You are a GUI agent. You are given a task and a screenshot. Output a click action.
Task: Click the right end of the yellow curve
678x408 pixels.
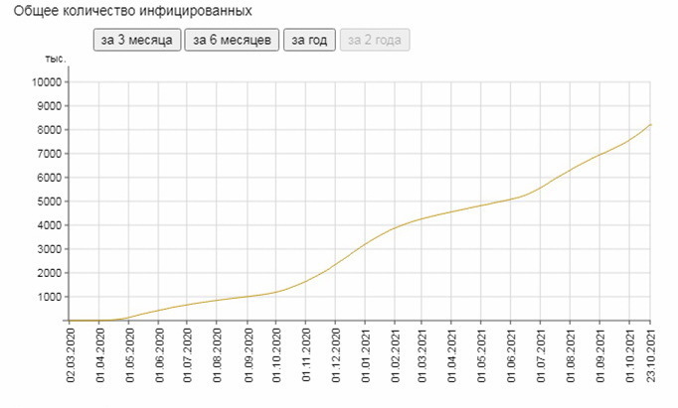click(x=649, y=125)
